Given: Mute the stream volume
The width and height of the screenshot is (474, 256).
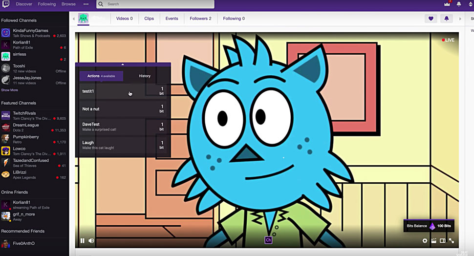Looking at the screenshot, I should coord(91,240).
